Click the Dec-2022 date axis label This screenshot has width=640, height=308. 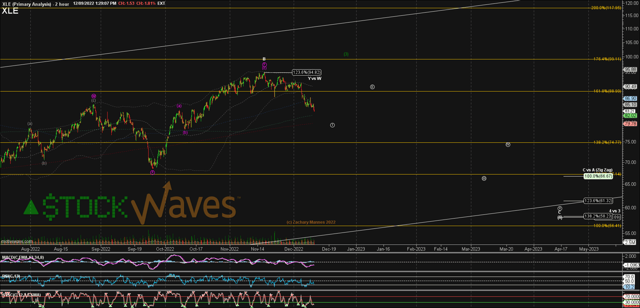[x=294, y=248]
